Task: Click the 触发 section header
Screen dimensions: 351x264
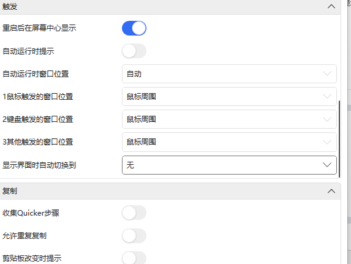Action: tap(170, 7)
